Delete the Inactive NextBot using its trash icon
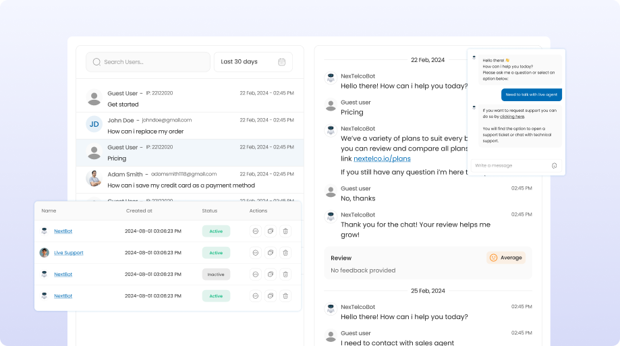 [285, 275]
